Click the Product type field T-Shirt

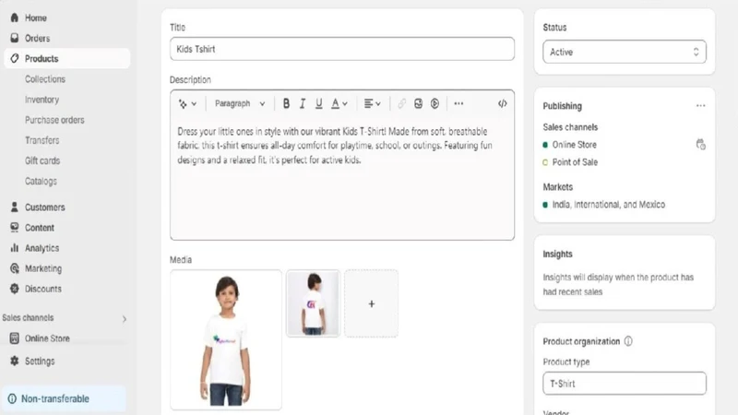[x=625, y=384]
